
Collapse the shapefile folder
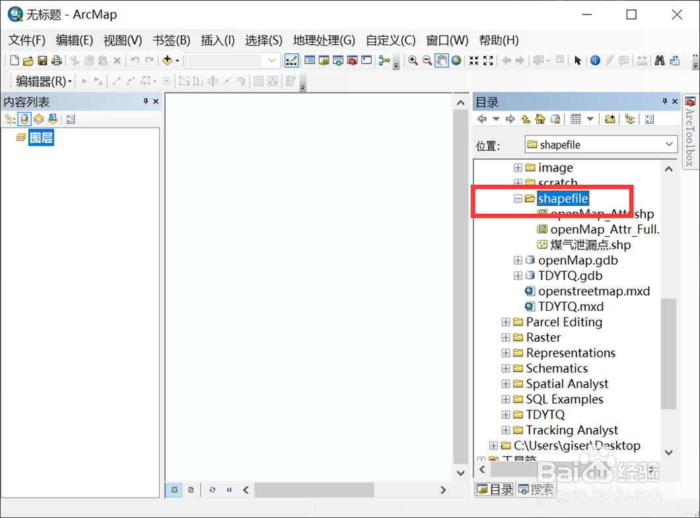tap(518, 199)
